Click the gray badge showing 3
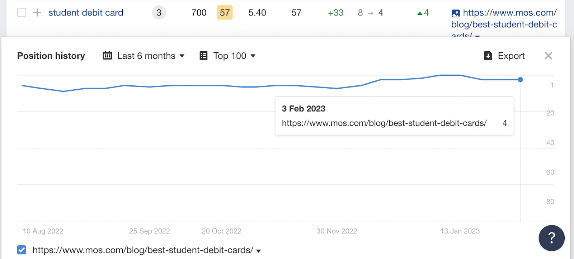574x259 pixels. pyautogui.click(x=159, y=13)
